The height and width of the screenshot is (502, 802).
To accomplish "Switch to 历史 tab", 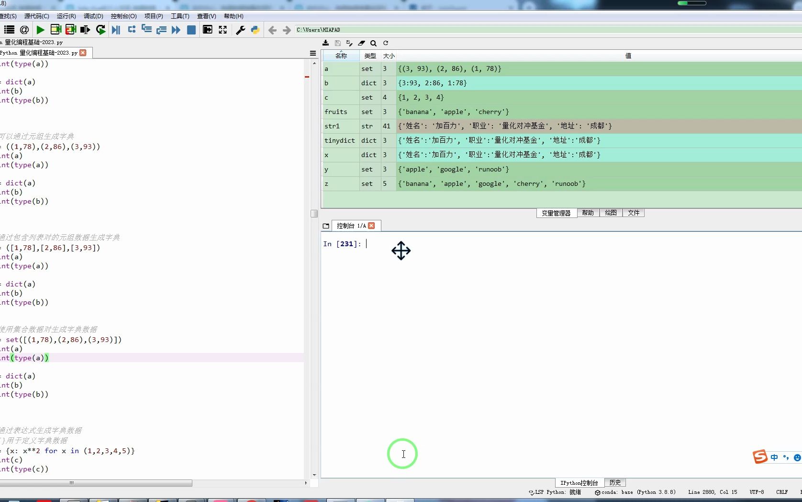I will [615, 483].
